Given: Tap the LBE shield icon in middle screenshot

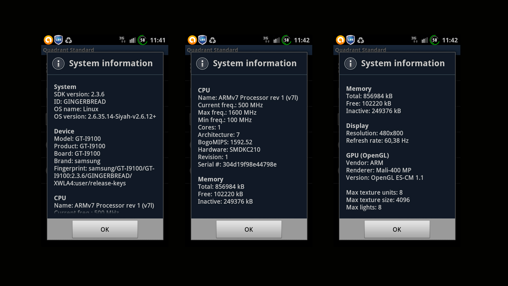Looking at the screenshot, I should pyautogui.click(x=202, y=40).
